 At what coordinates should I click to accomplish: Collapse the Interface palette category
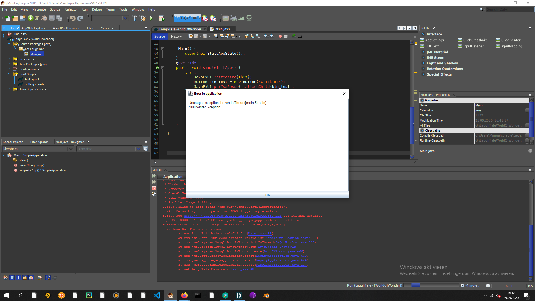423,34
